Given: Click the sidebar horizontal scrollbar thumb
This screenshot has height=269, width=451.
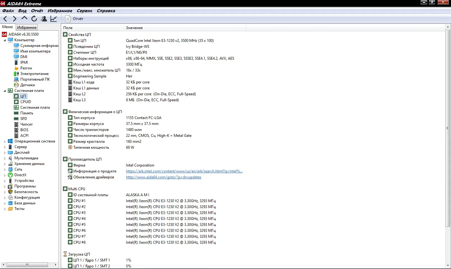Looking at the screenshot, I should coord(27,265).
